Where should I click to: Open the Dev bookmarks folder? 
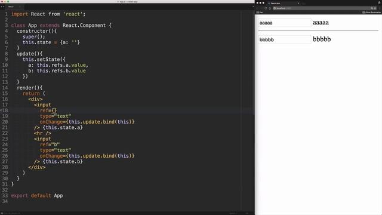(260, 12)
